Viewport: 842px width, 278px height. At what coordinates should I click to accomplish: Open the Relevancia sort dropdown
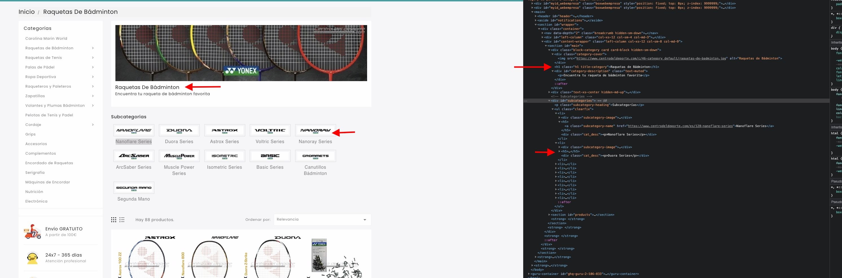pos(322,220)
